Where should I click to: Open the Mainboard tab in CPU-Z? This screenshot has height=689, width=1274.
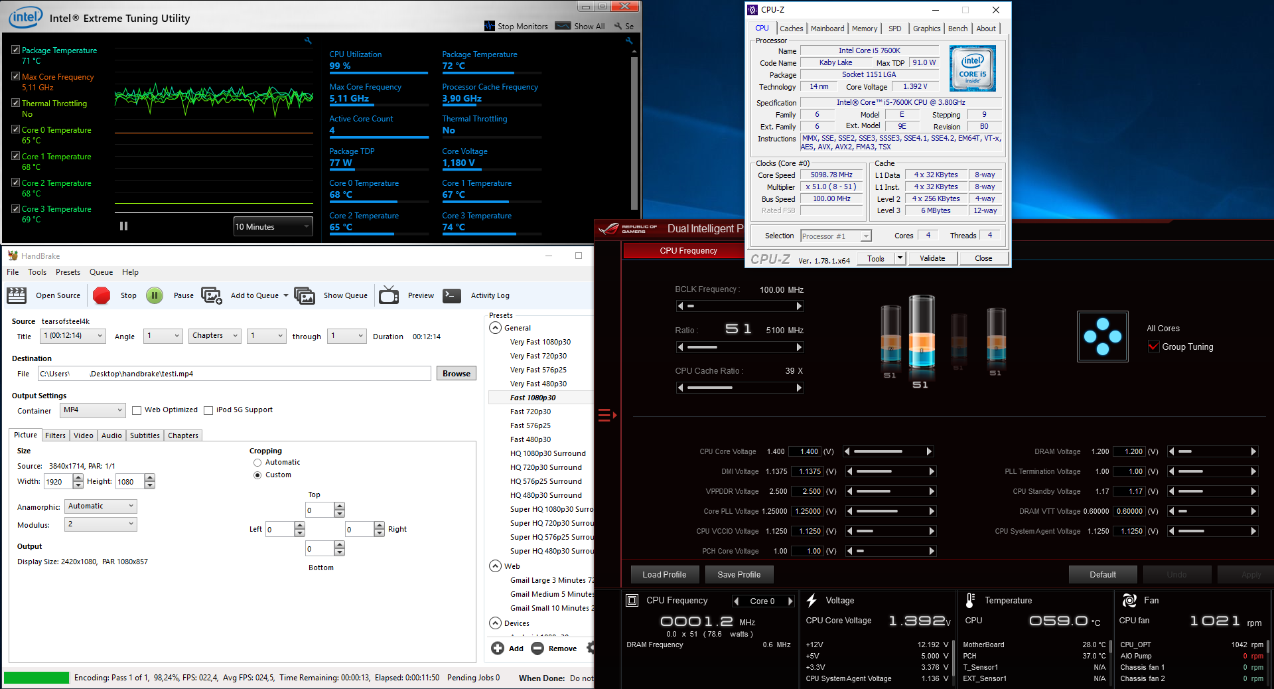[827, 29]
